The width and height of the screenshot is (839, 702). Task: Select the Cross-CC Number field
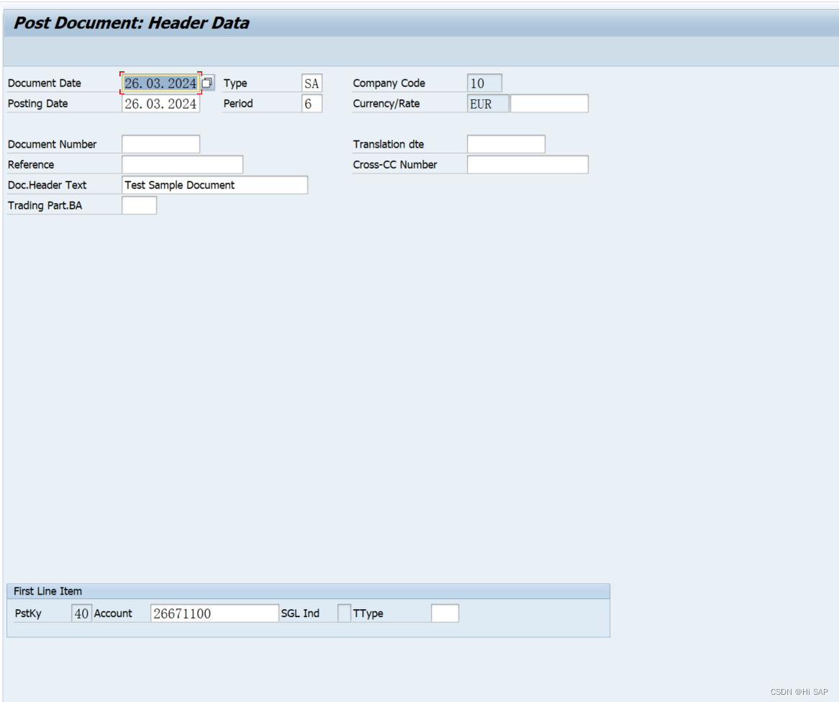(527, 164)
